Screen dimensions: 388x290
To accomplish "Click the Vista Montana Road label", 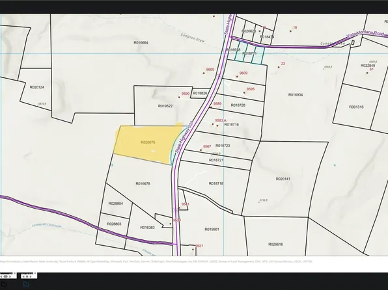I will pyautogui.click(x=365, y=34).
